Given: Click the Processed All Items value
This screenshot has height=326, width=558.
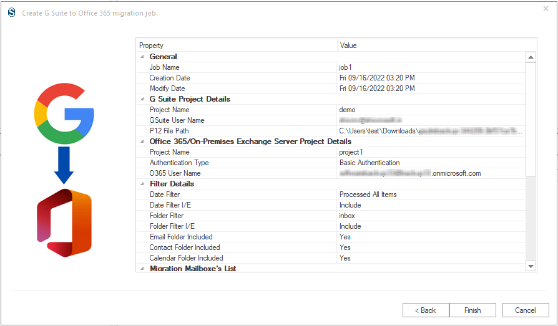Looking at the screenshot, I should tap(431, 194).
